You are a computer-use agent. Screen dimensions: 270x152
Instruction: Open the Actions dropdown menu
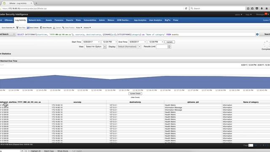coord(87,27)
